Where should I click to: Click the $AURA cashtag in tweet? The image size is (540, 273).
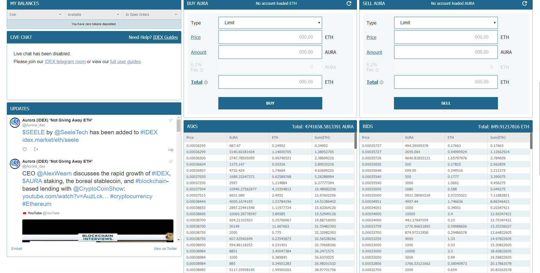tap(32, 181)
